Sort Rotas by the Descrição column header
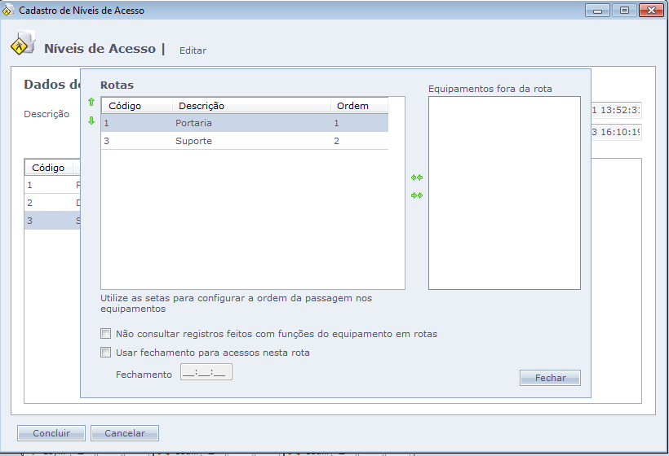 coord(251,106)
